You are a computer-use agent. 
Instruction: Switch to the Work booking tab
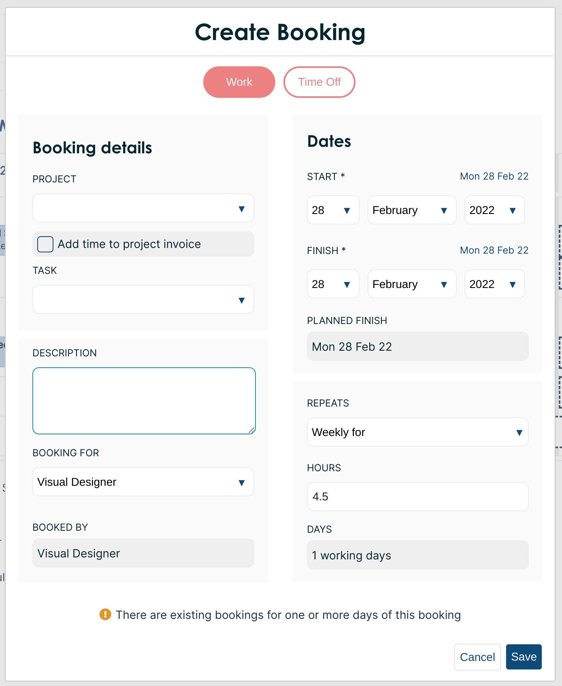[239, 82]
